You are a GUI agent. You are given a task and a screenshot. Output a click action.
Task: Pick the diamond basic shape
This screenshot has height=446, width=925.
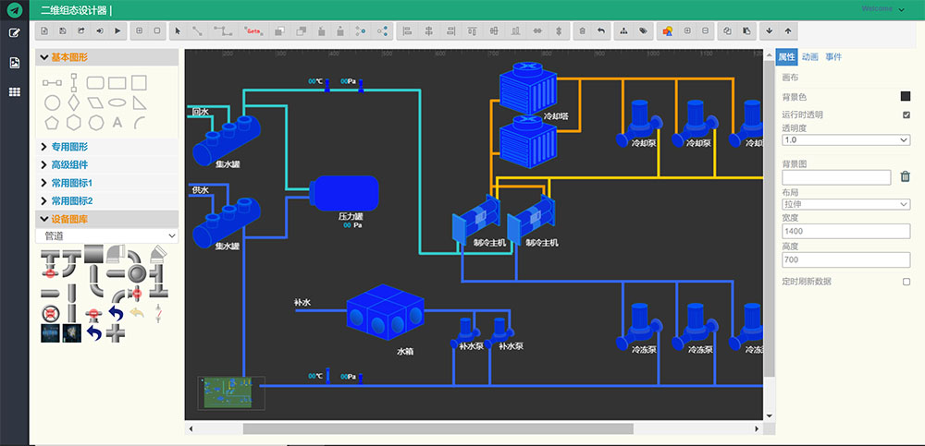coord(73,102)
